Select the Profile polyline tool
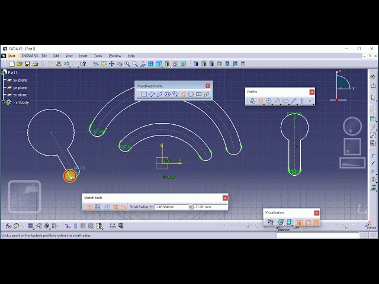This screenshot has width=379, height=284. (x=252, y=101)
